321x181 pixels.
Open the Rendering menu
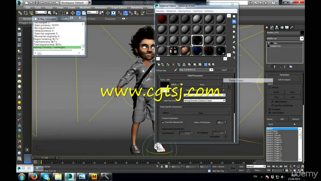137,8
